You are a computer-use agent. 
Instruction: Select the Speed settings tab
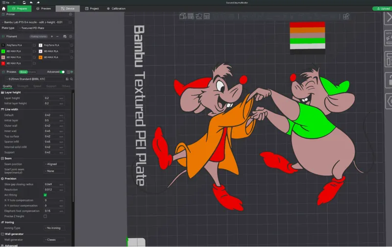[x=37, y=86]
